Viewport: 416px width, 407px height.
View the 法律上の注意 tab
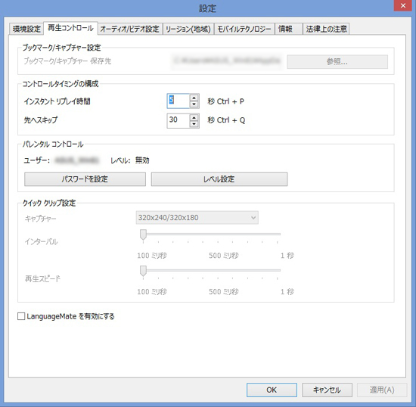[x=326, y=29]
